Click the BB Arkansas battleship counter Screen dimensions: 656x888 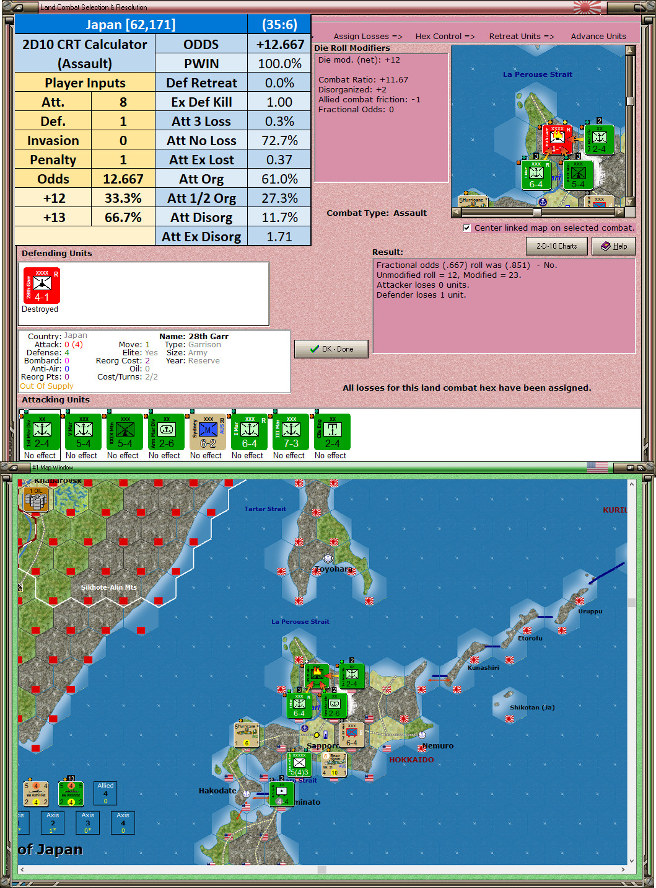[x=71, y=794]
